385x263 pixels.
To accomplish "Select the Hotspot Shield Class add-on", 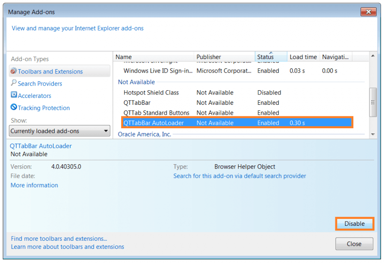I will [237, 92].
